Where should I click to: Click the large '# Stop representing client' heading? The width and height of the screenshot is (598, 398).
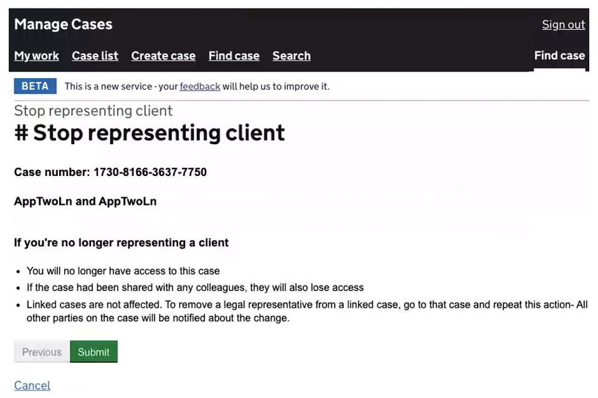[x=149, y=133]
